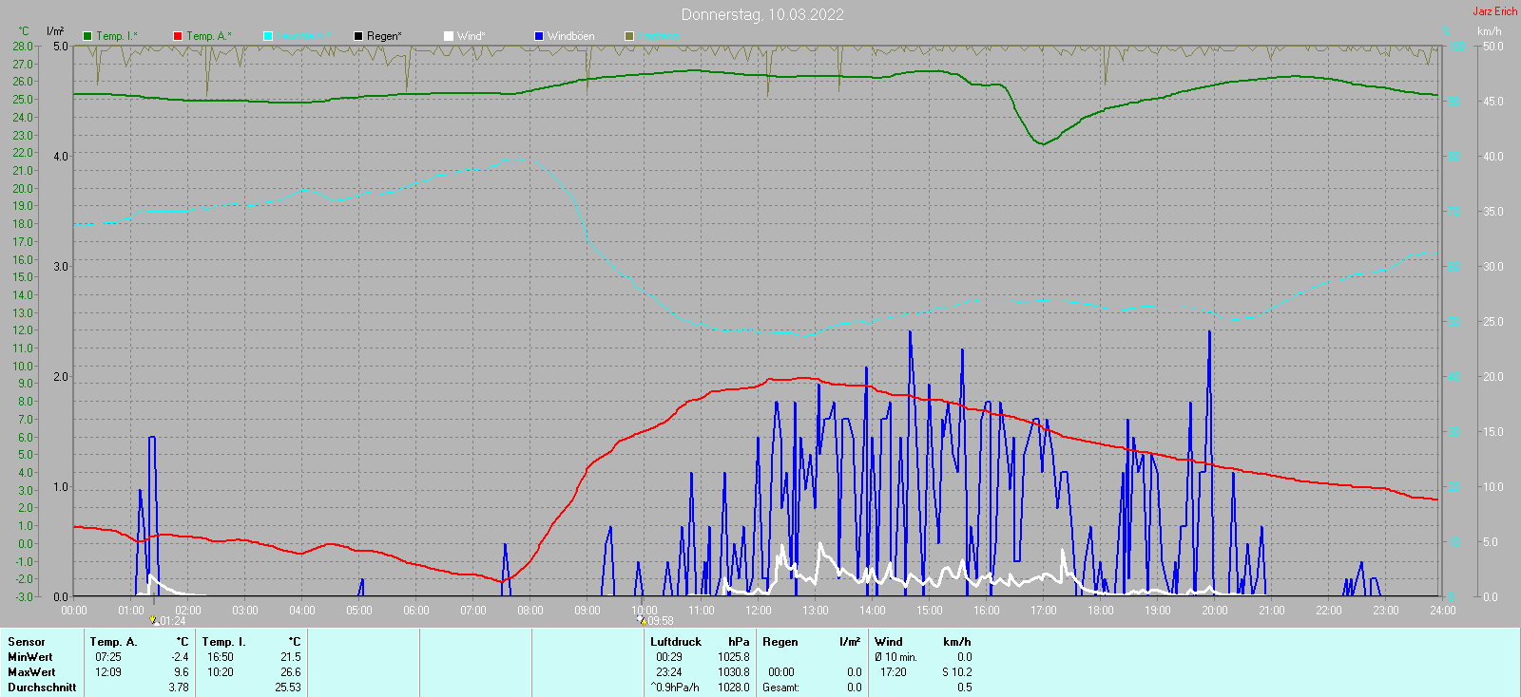
Task: Click the Wind column header in table
Action: [x=889, y=642]
